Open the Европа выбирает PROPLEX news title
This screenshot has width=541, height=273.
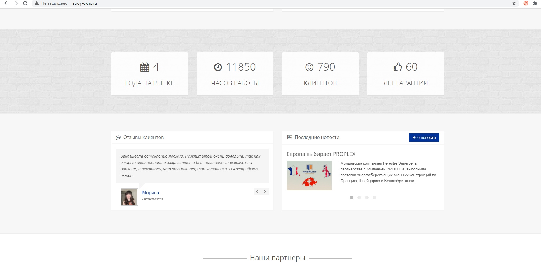[x=321, y=154]
